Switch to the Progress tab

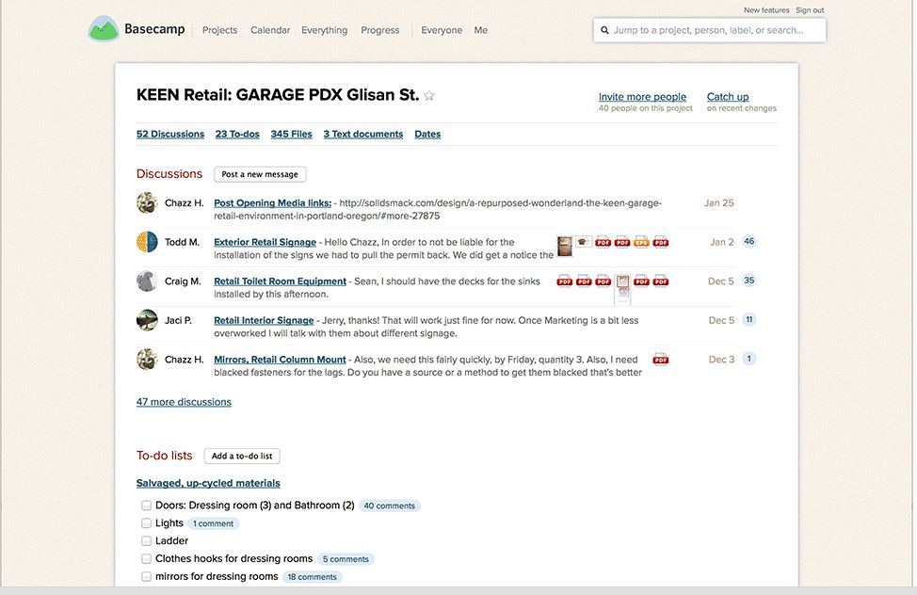click(380, 29)
